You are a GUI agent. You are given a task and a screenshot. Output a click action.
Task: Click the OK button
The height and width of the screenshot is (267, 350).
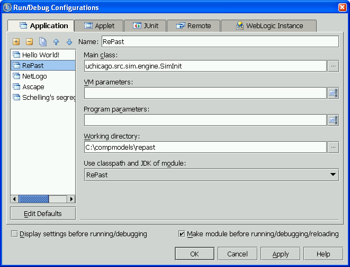[x=195, y=254]
